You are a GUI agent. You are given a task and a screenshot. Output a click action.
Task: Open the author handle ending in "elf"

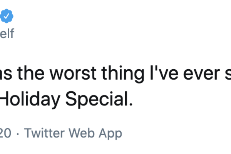(x=7, y=34)
